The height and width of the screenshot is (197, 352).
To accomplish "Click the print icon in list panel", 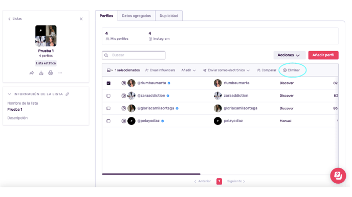I will coord(51,73).
